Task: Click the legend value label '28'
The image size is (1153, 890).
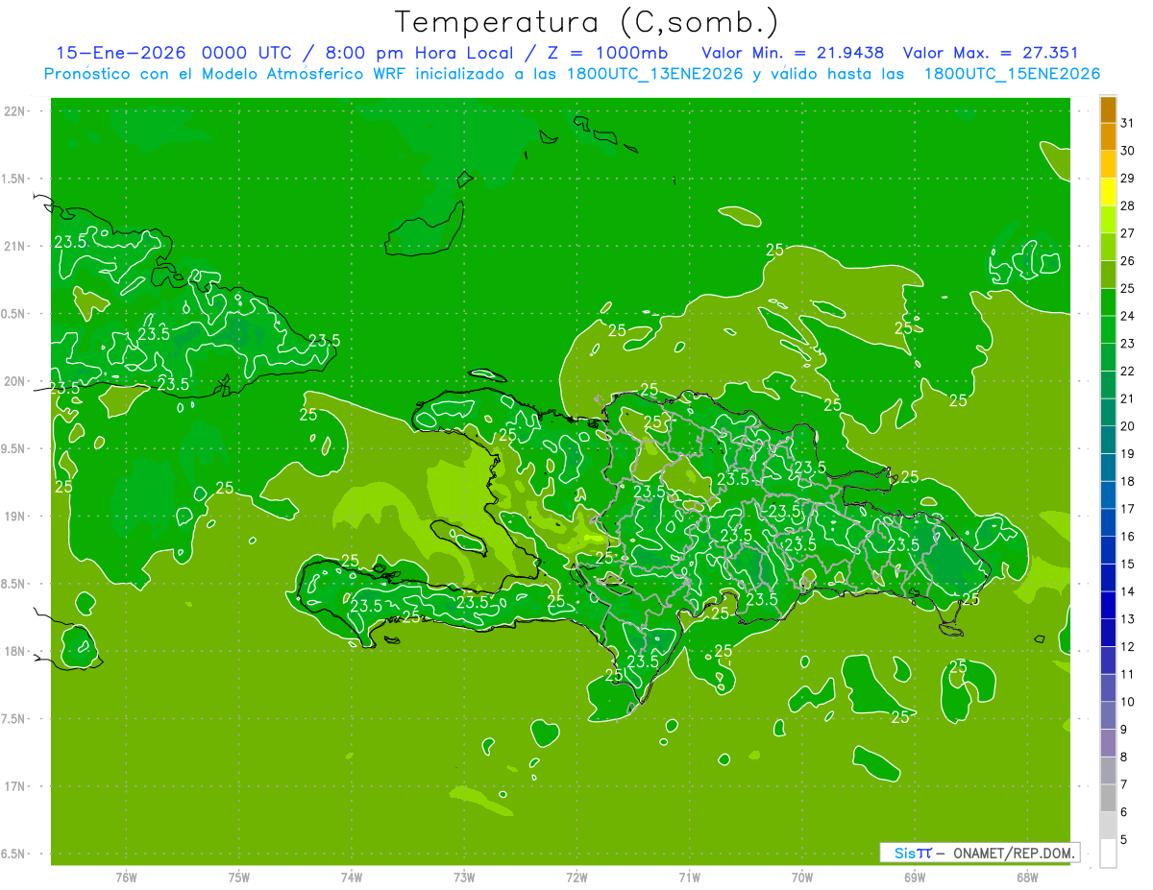Action: [1127, 205]
